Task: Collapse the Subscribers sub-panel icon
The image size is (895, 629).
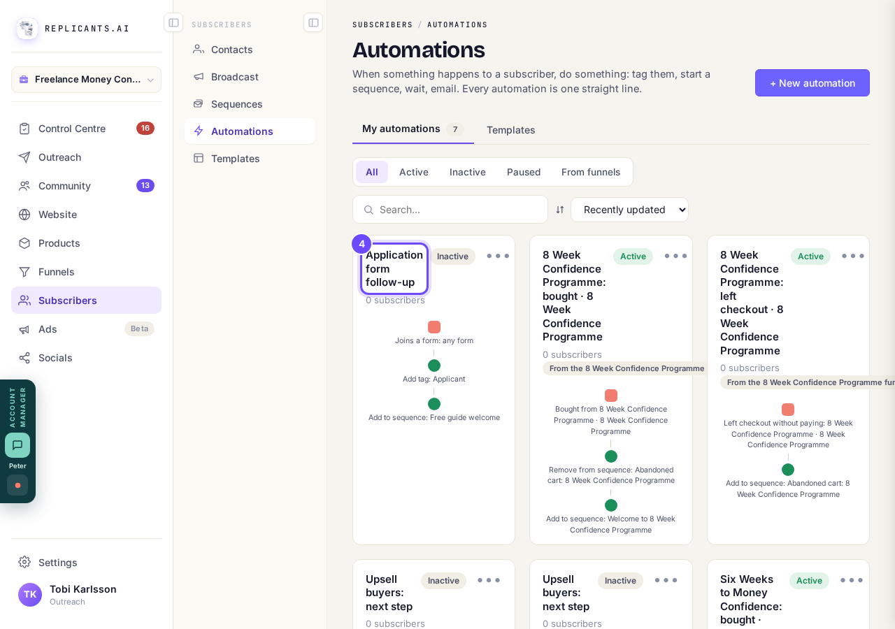Action: point(313,22)
